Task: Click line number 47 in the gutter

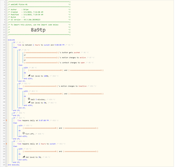Action: pos(4,121)
